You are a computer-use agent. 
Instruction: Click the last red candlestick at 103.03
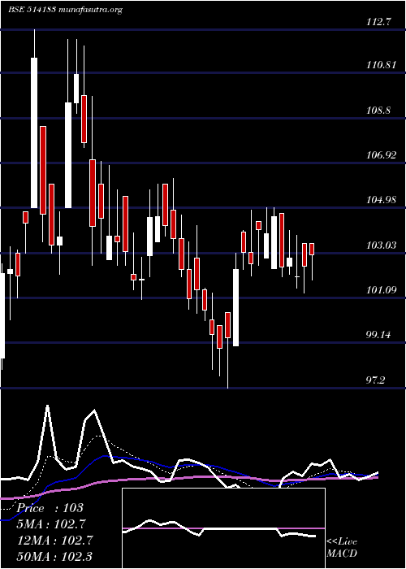click(312, 249)
